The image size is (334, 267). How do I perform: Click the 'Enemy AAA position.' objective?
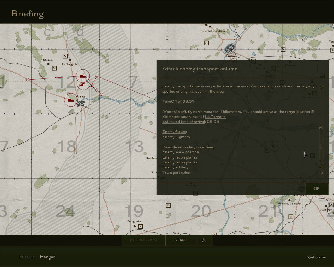click(x=181, y=152)
